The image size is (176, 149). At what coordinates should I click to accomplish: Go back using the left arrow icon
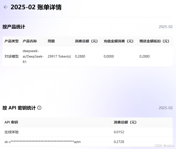coord(6,7)
